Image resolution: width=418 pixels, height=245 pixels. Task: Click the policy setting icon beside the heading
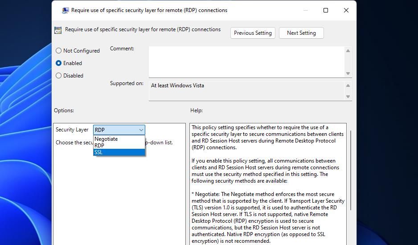coord(58,30)
